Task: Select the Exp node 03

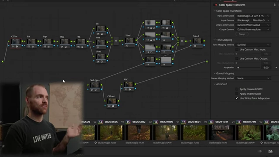Action: [48, 43]
